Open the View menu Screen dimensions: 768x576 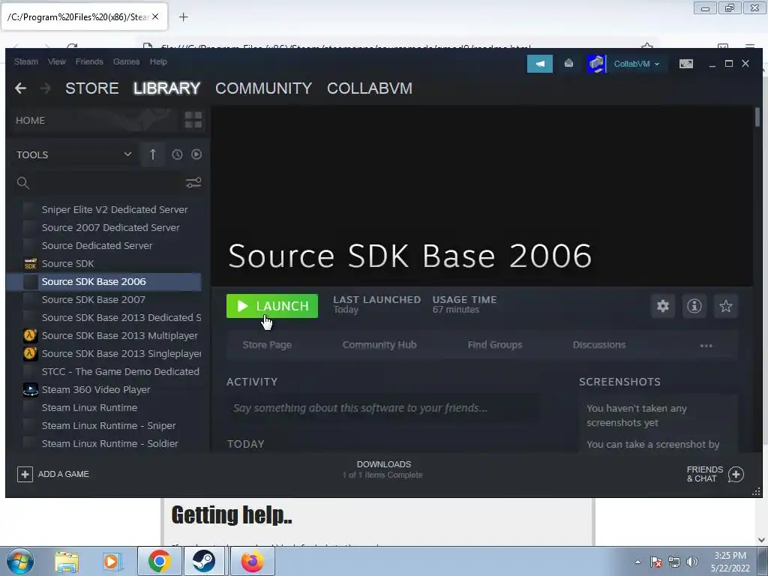coord(57,61)
